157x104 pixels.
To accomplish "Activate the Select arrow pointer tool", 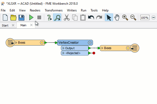I will pyautogui.click(x=109, y=17).
